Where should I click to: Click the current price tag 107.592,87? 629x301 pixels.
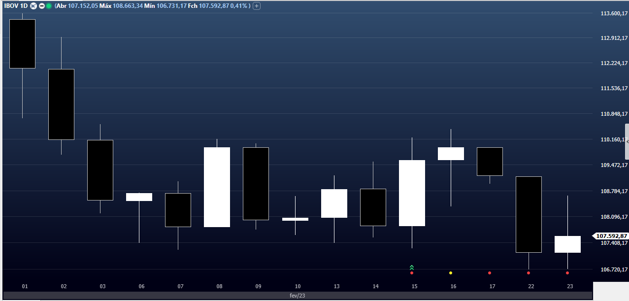(611, 236)
